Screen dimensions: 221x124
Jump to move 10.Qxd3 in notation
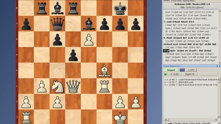tap(177, 38)
